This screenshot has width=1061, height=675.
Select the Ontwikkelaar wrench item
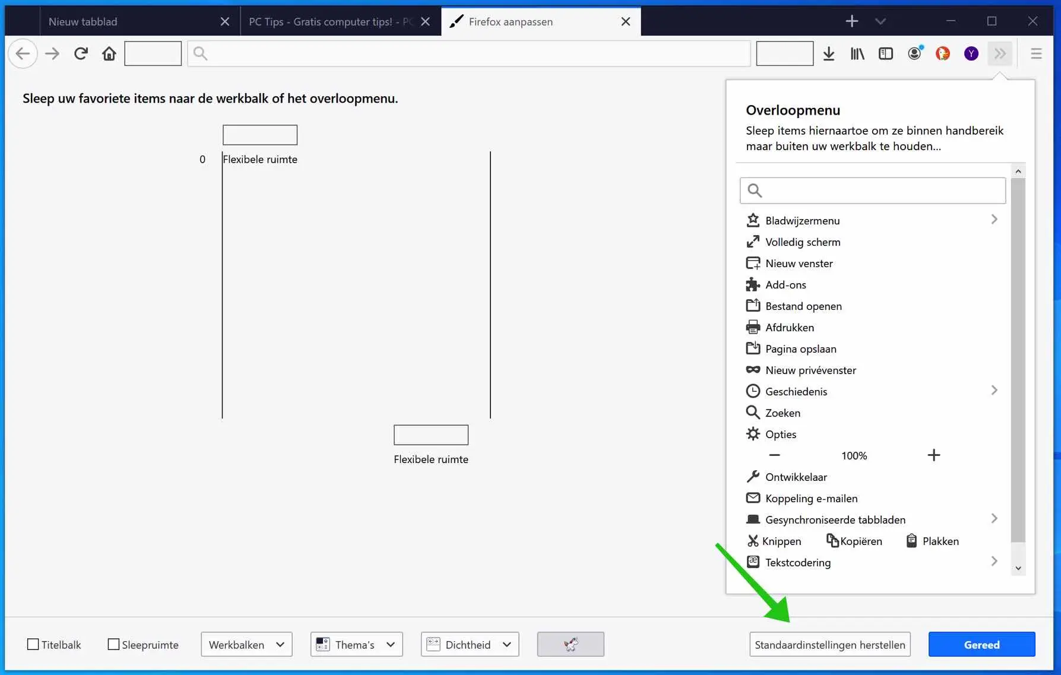tap(873, 477)
